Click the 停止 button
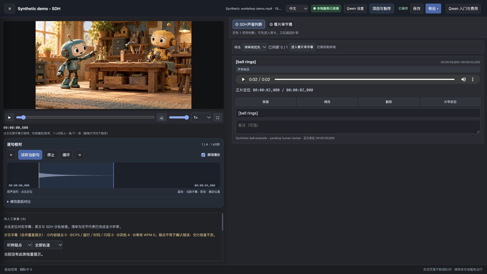Screen dimensions: 487x274 point(51,155)
